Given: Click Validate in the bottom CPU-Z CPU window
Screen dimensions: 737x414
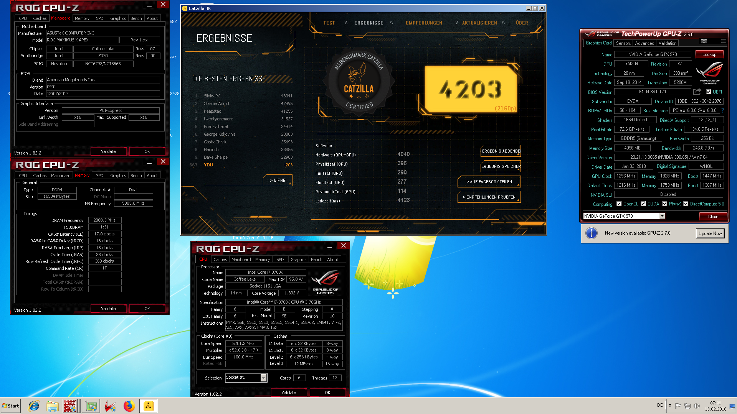Looking at the screenshot, I should click(289, 393).
